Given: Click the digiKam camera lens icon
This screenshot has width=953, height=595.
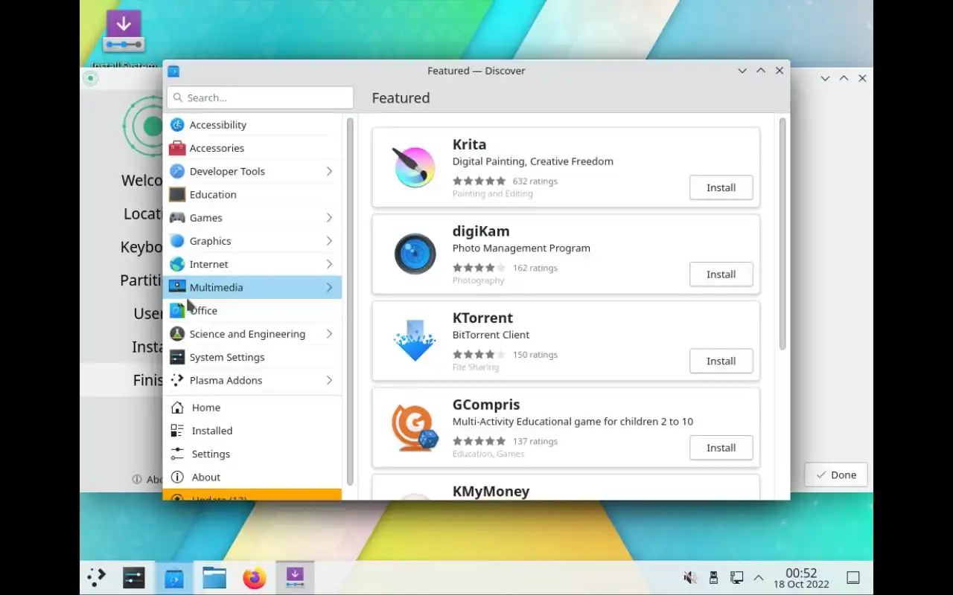Looking at the screenshot, I should [x=415, y=254].
